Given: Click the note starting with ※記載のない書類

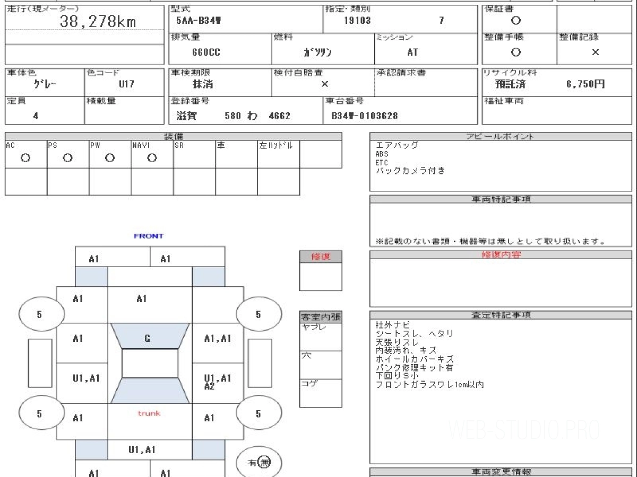Looking at the screenshot, I should pos(490,241).
